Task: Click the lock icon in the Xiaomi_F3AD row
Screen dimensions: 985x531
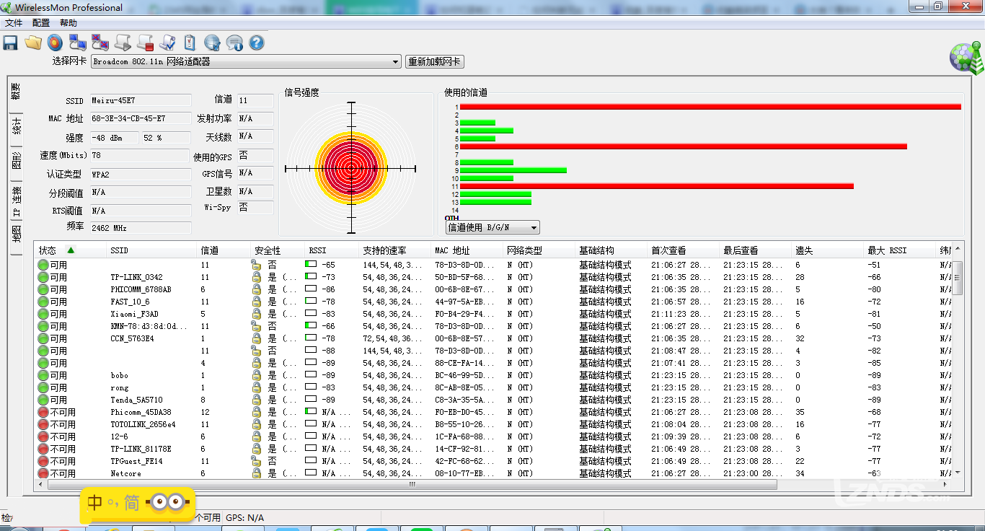Action: [256, 314]
